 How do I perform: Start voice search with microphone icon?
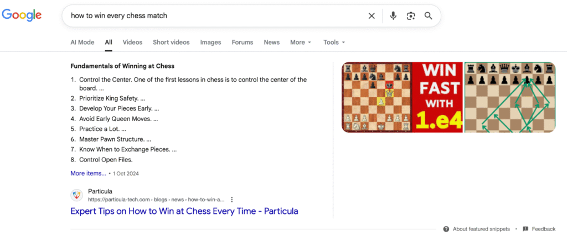point(393,16)
